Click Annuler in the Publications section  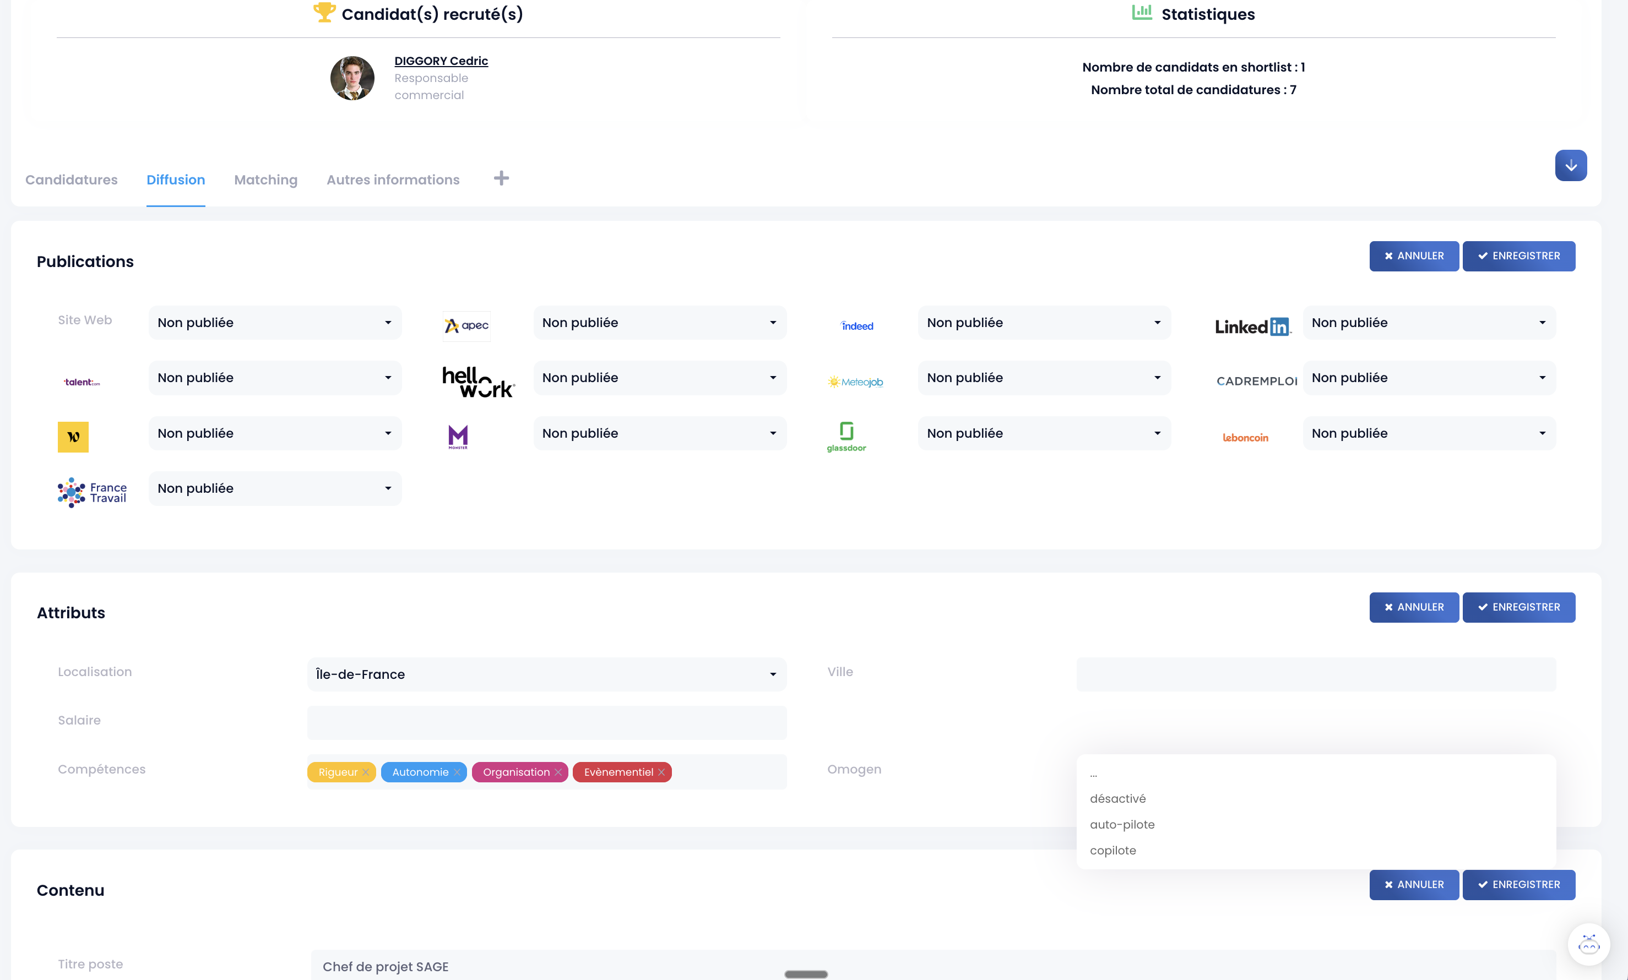click(1413, 255)
